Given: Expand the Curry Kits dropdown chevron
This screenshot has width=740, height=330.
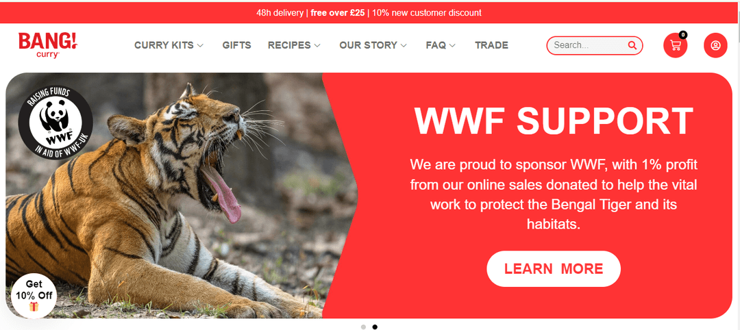Looking at the screenshot, I should [200, 46].
